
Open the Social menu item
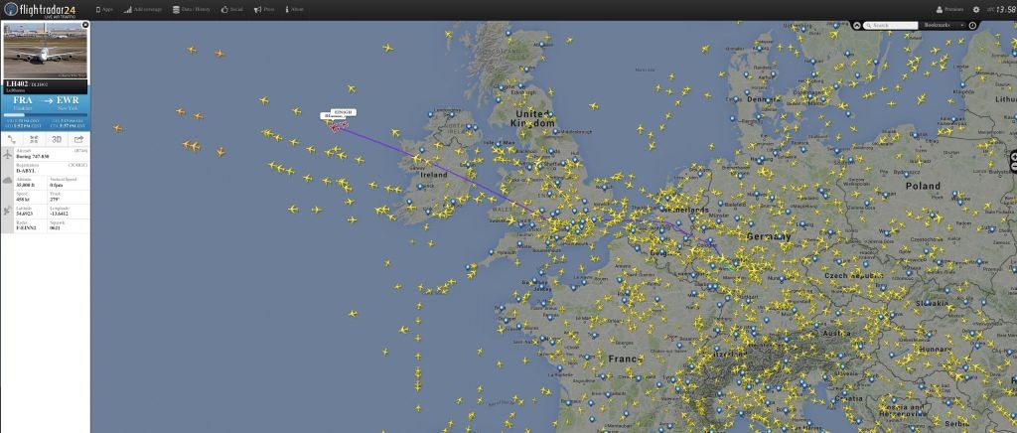[231, 10]
